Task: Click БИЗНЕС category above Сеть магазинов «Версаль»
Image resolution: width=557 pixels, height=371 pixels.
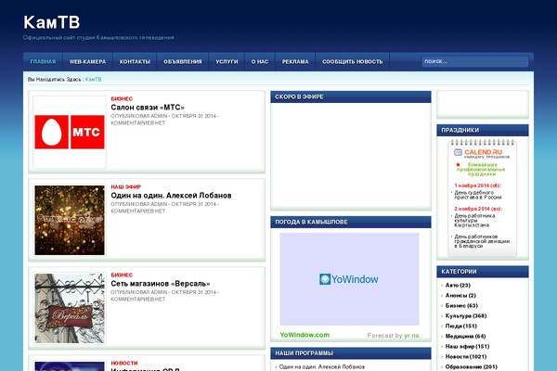Action: point(122,275)
